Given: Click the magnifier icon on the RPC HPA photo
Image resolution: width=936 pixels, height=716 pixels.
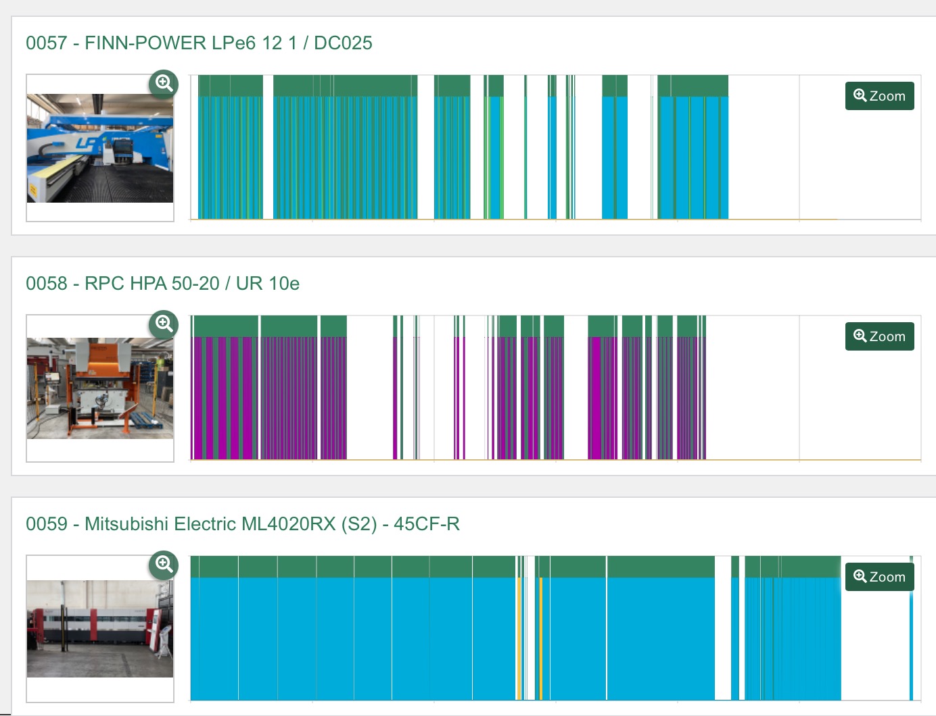Looking at the screenshot, I should coord(164,324).
